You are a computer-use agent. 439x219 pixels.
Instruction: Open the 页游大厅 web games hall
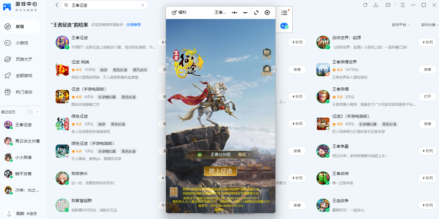(20, 59)
